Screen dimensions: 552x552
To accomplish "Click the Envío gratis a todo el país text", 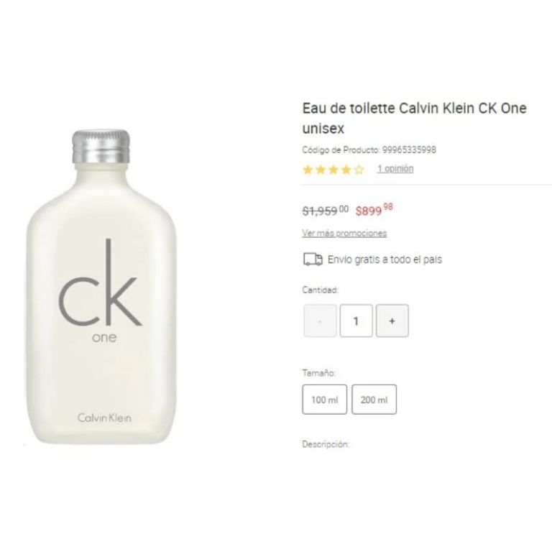I will click(x=385, y=259).
